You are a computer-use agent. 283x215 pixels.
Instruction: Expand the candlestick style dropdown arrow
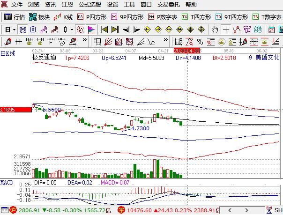click(x=72, y=30)
